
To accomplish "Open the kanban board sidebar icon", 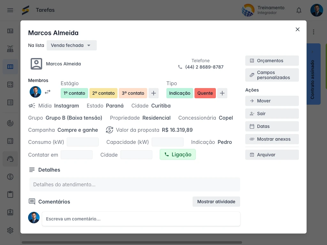I will [10, 66].
